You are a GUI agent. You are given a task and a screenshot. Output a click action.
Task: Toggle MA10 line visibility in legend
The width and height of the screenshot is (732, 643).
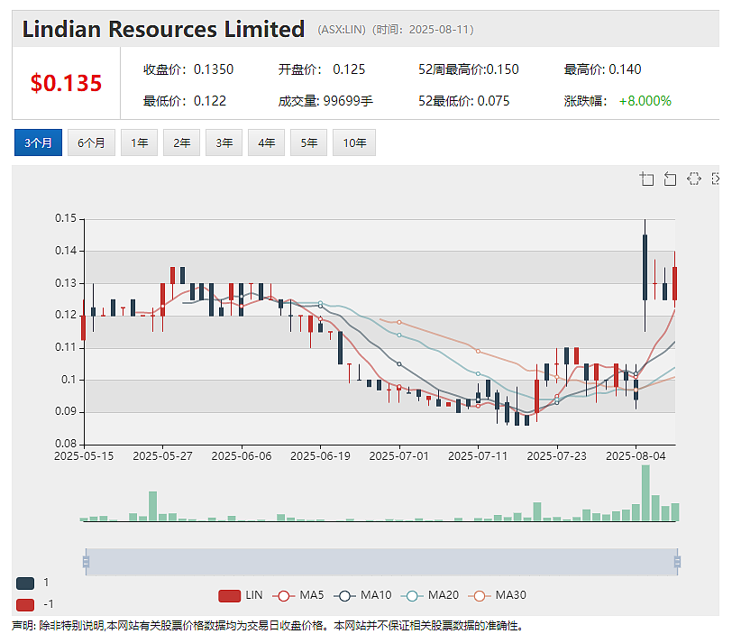362,595
